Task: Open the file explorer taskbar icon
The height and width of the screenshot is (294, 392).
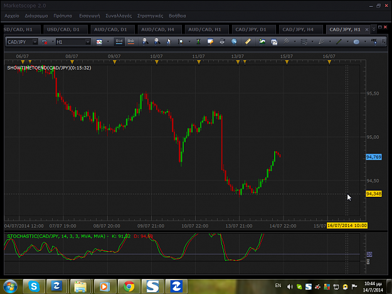Action: click(x=81, y=286)
